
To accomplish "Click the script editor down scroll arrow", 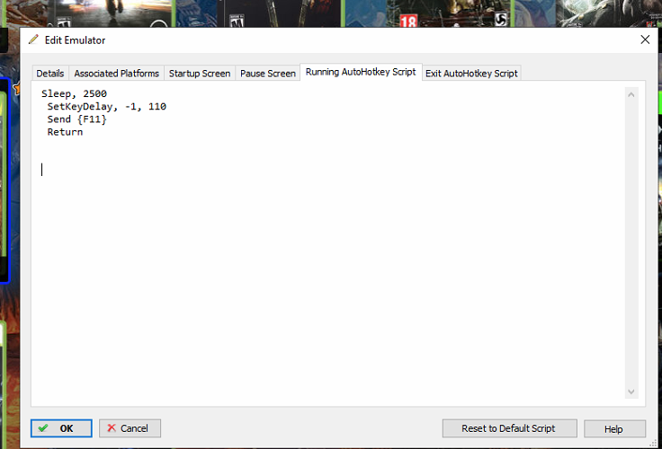I will (x=631, y=392).
